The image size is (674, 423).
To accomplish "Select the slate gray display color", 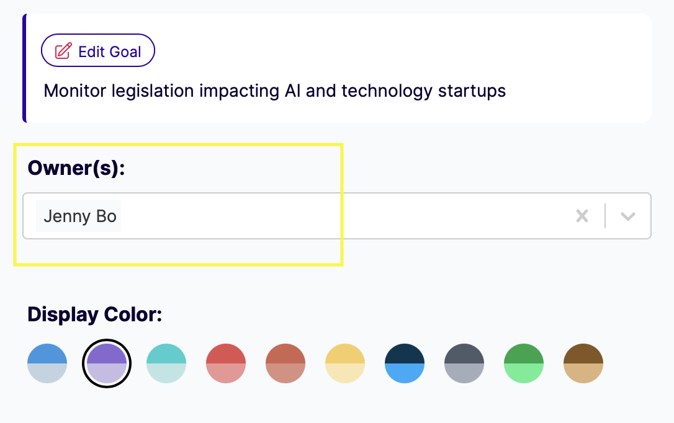I will pyautogui.click(x=464, y=363).
